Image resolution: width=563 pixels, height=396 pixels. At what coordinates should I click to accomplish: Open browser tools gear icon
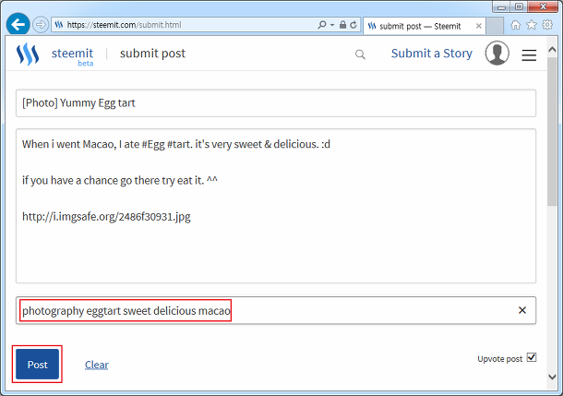coord(546,24)
